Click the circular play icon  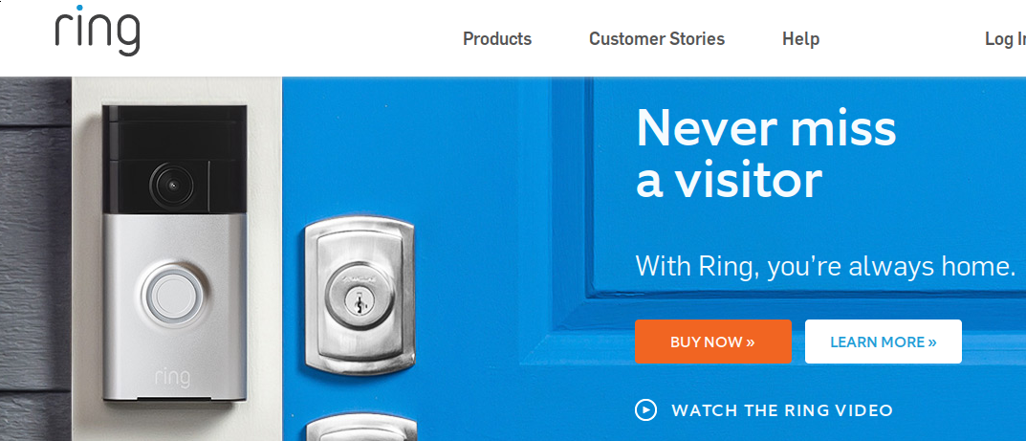[645, 410]
